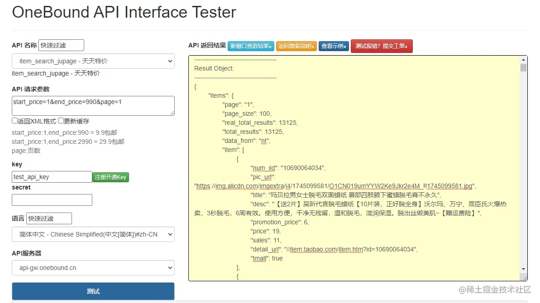The image size is (540, 303).
Task: Click the "tmall": true line
Action: [x=267, y=258]
